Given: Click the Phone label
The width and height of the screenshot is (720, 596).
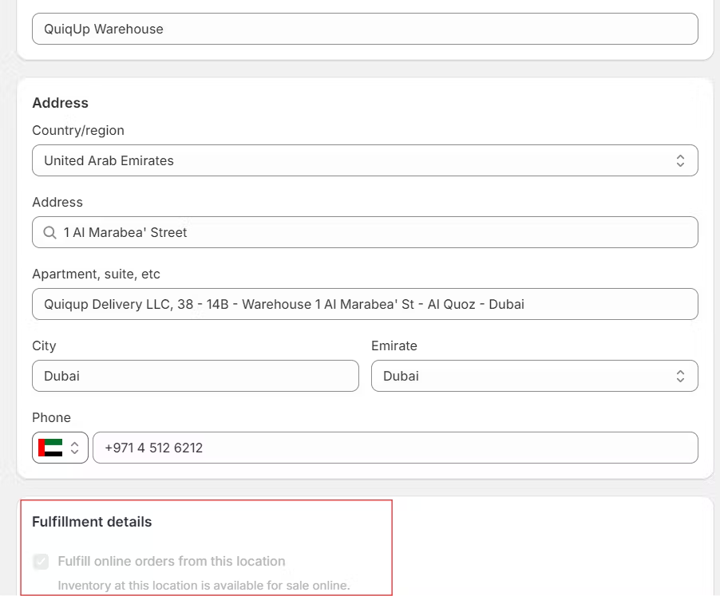Looking at the screenshot, I should (x=51, y=417).
